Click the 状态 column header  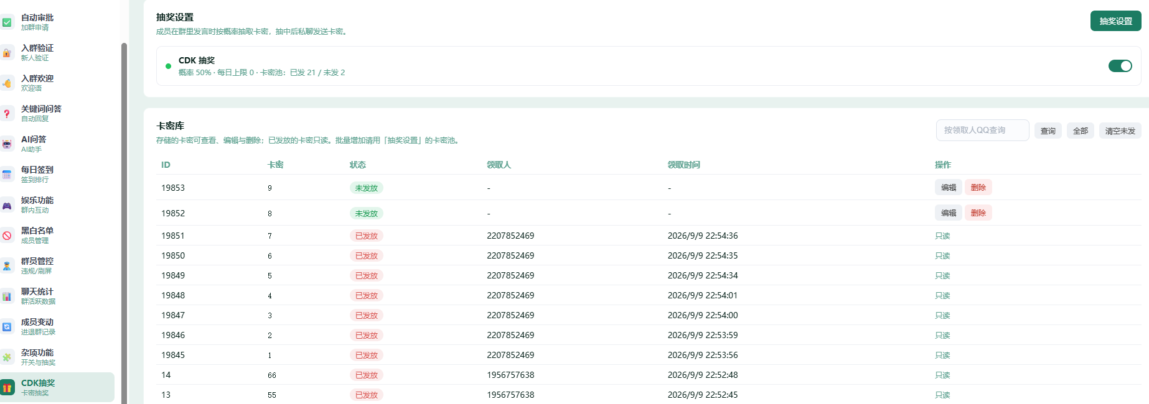coord(358,165)
